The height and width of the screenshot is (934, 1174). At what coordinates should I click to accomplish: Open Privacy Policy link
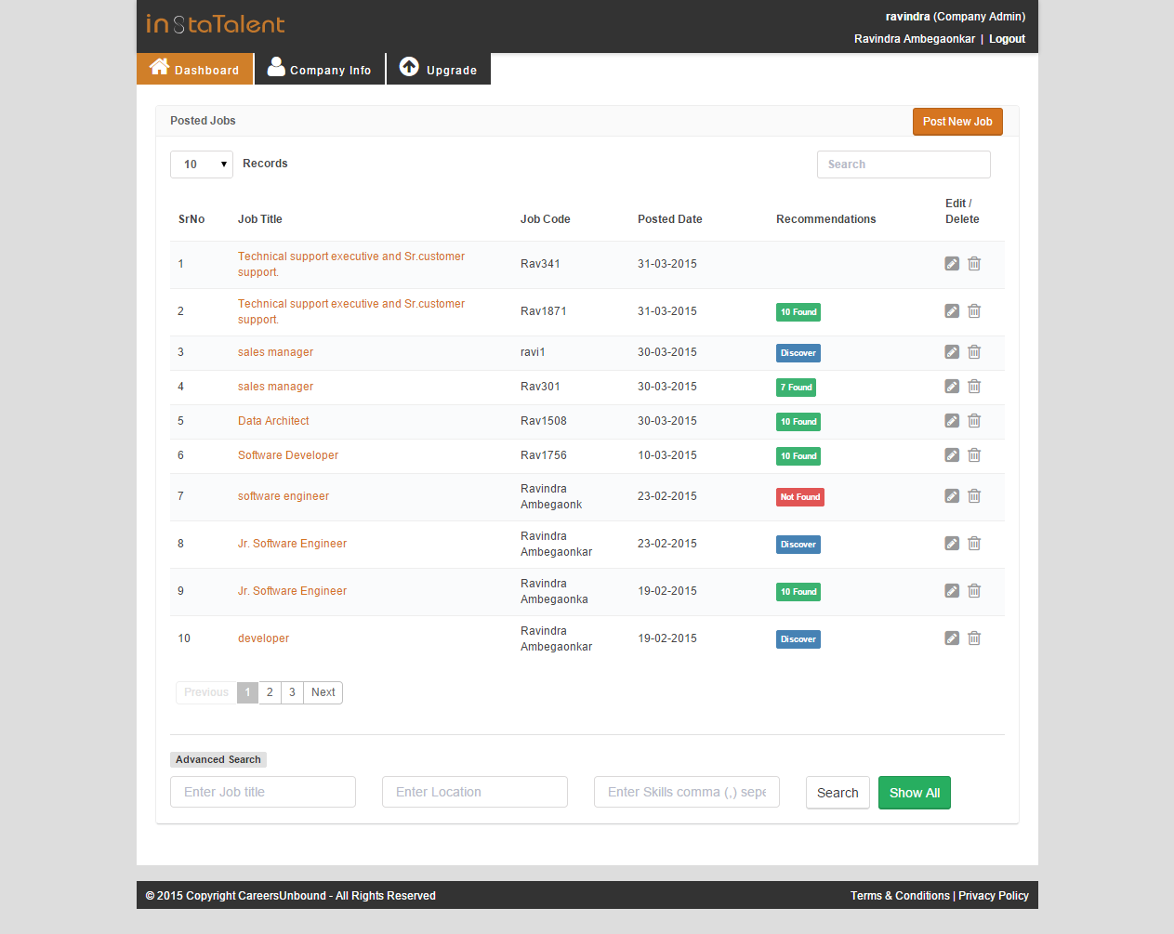994,896
